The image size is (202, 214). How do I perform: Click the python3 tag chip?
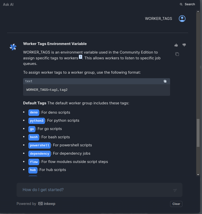37,121
